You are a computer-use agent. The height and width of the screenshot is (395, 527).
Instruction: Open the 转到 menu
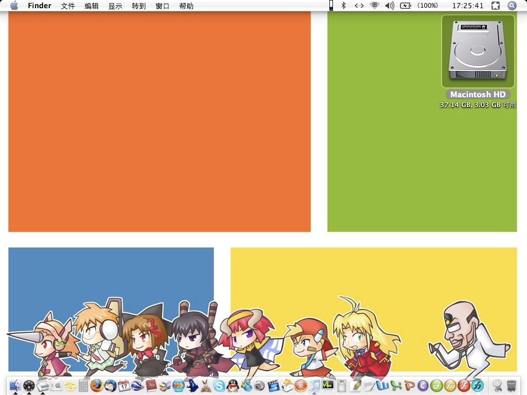click(139, 6)
